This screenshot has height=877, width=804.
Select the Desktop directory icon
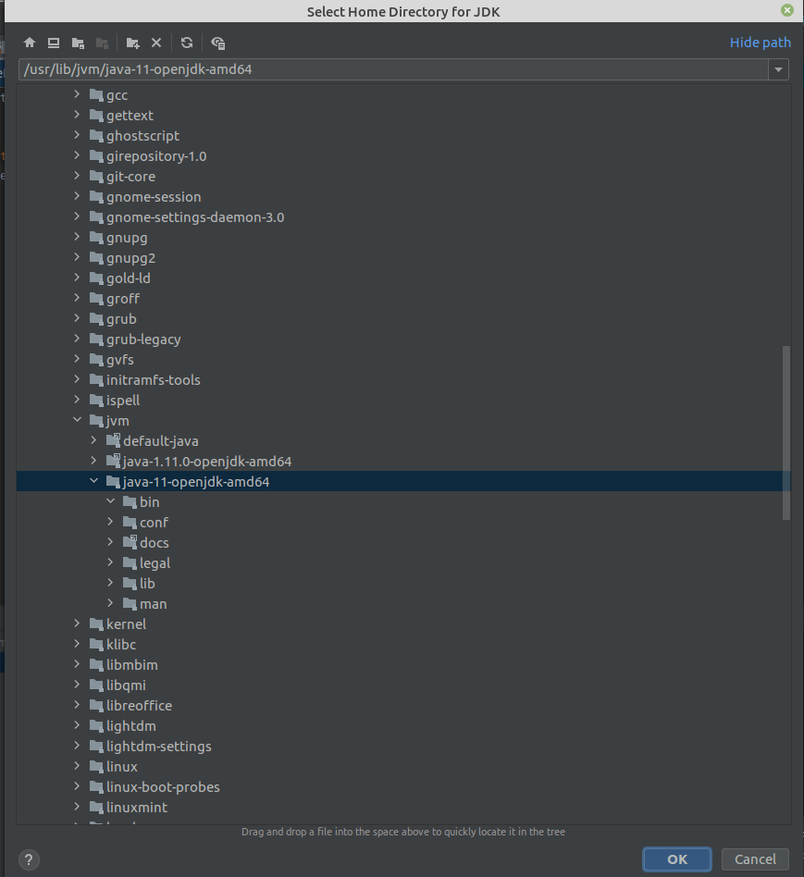coord(53,43)
